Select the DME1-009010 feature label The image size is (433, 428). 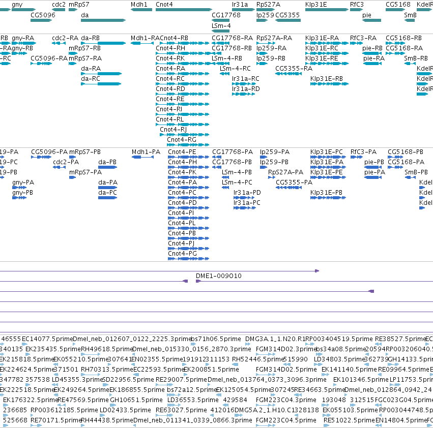(218, 276)
